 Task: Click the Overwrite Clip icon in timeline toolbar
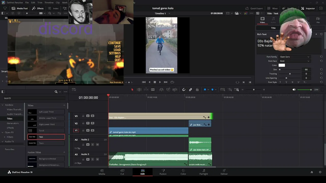pyautogui.click(x=168, y=90)
